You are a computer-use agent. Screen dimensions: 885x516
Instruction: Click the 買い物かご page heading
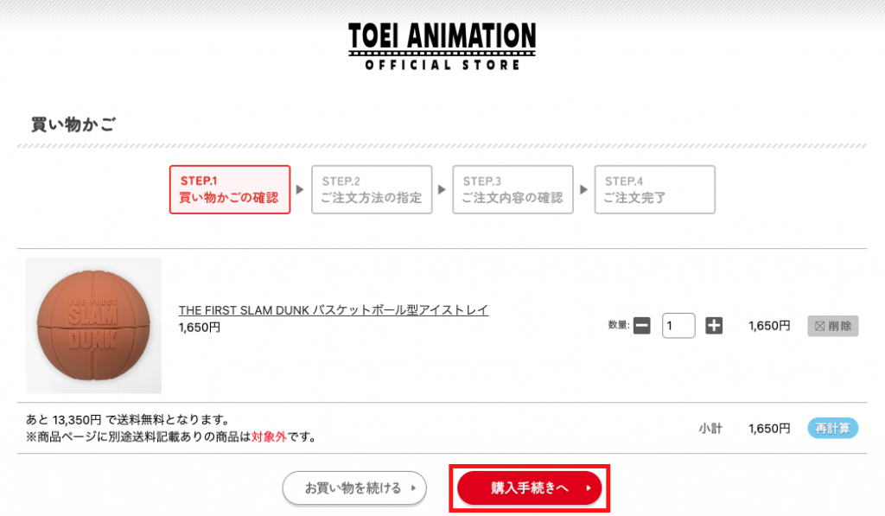74,124
